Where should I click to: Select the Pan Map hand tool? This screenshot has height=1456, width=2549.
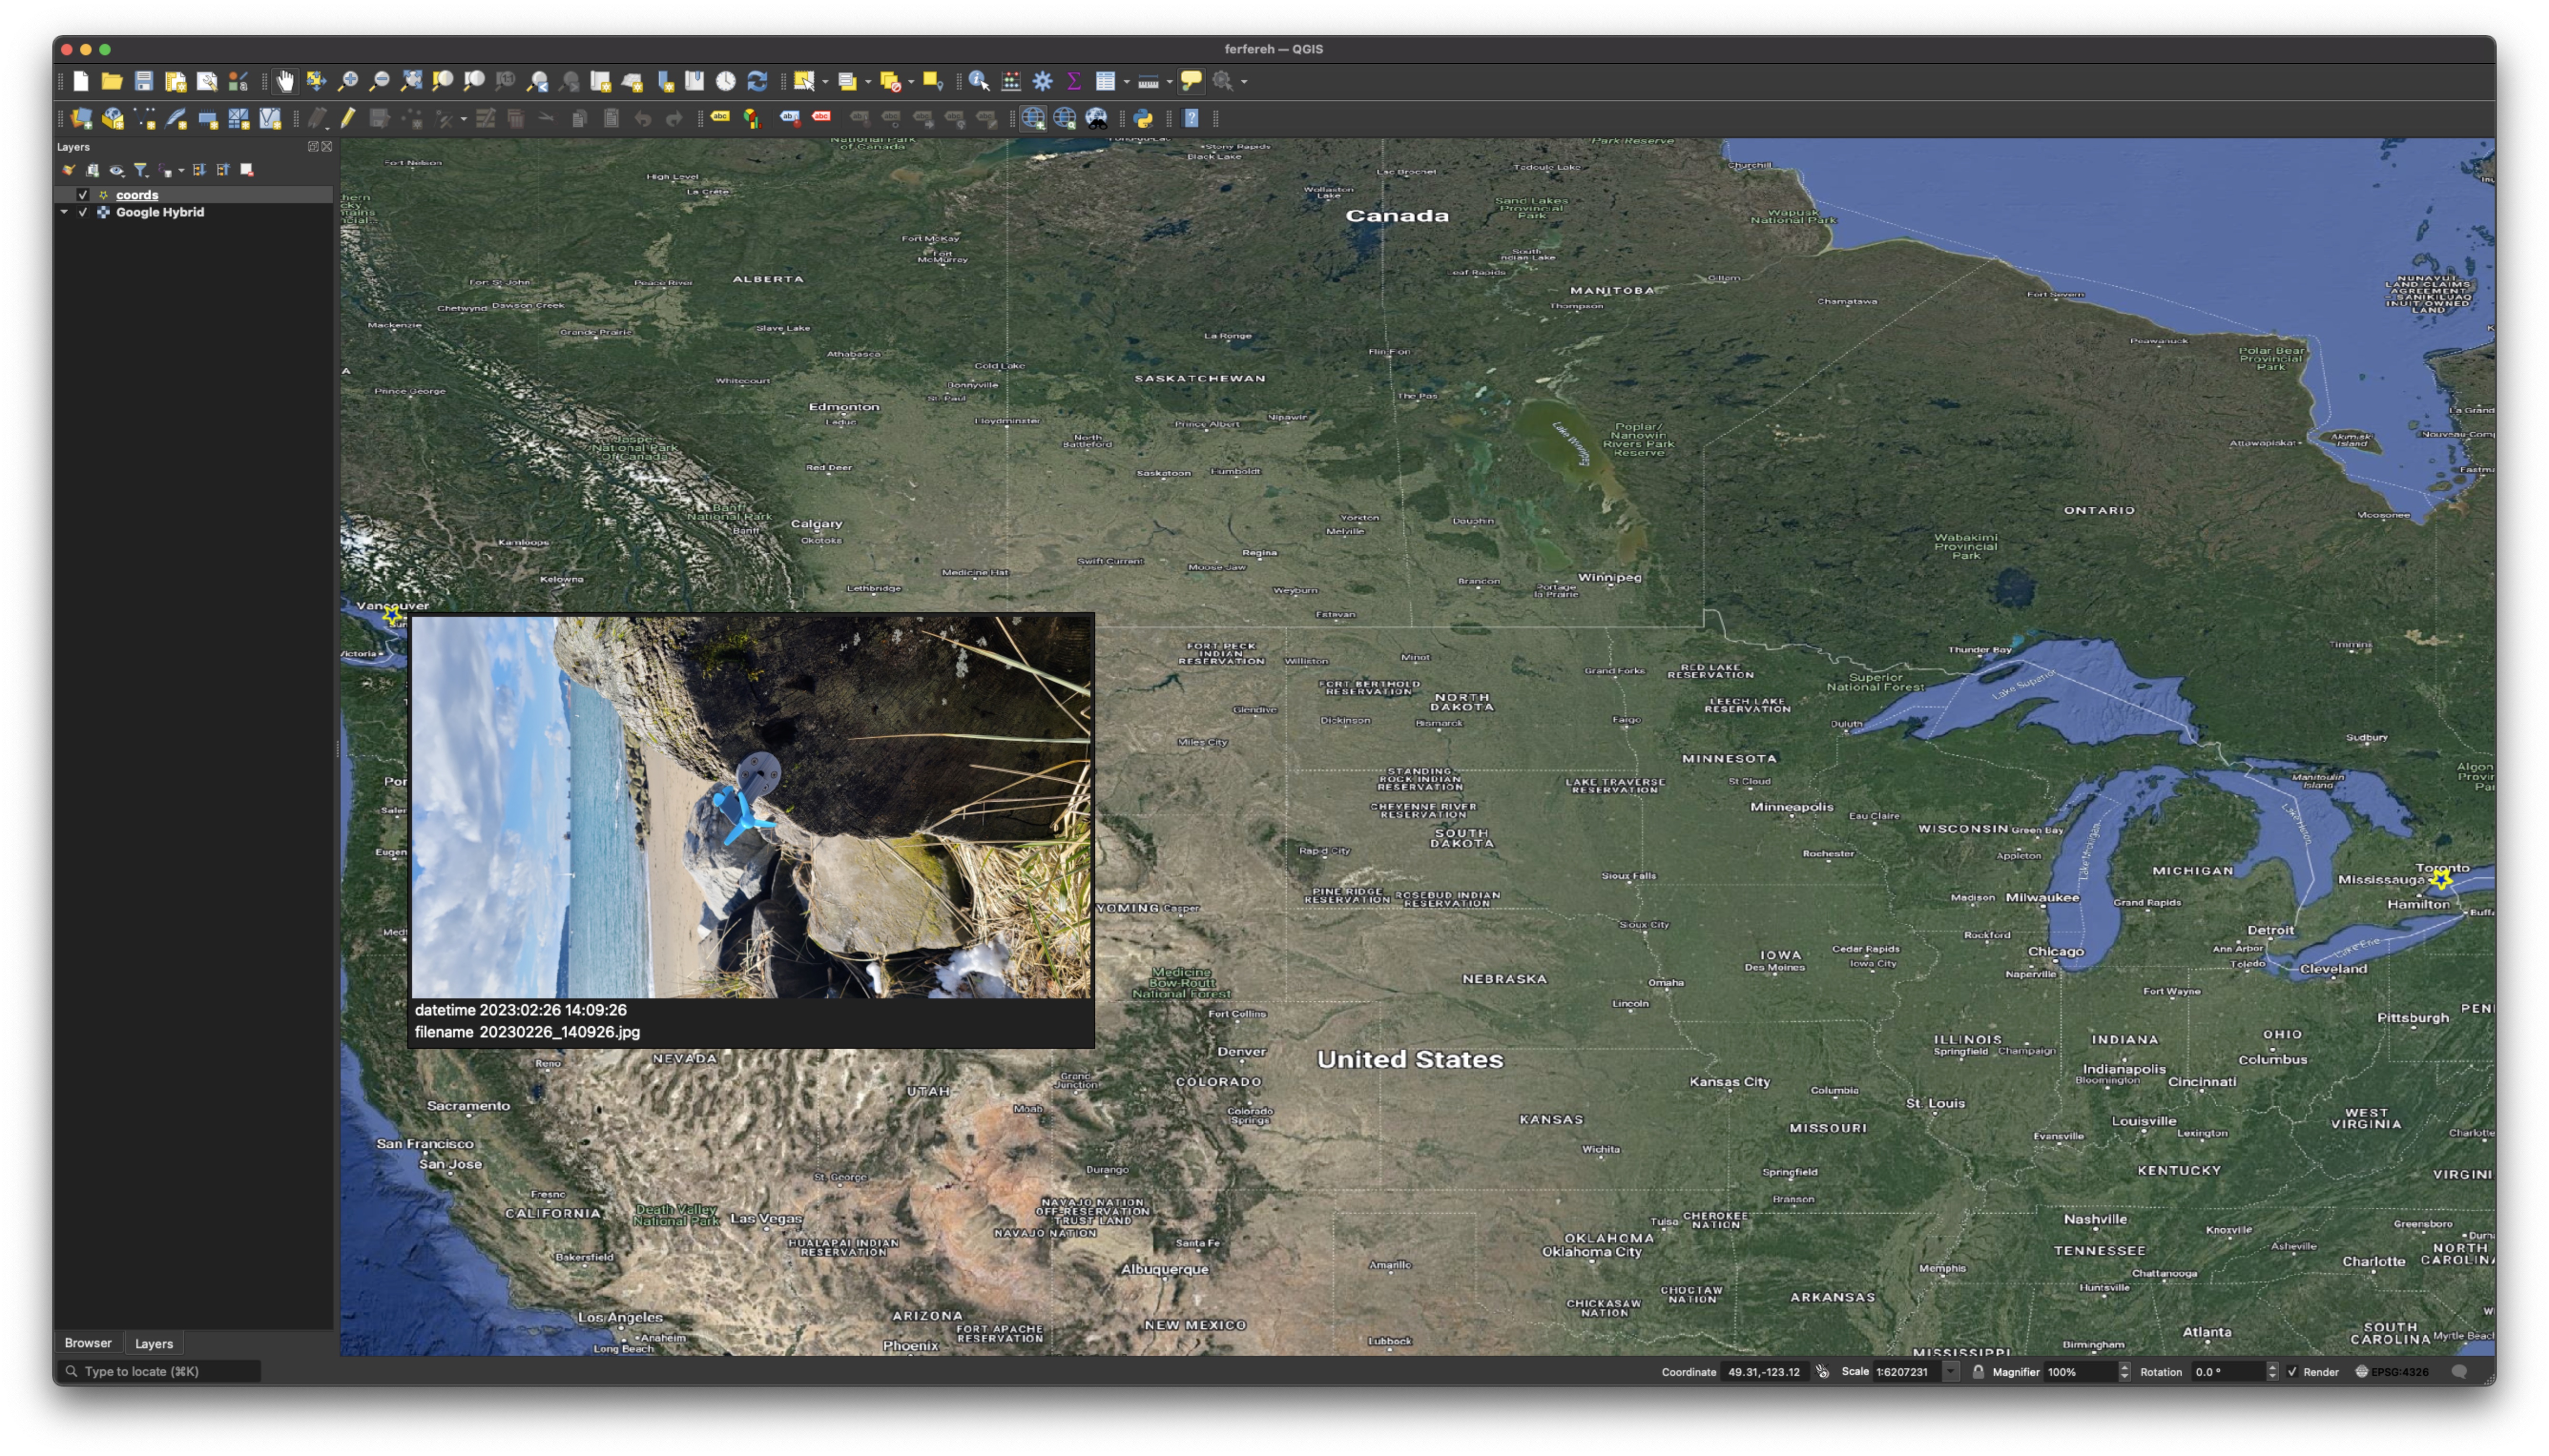(285, 82)
